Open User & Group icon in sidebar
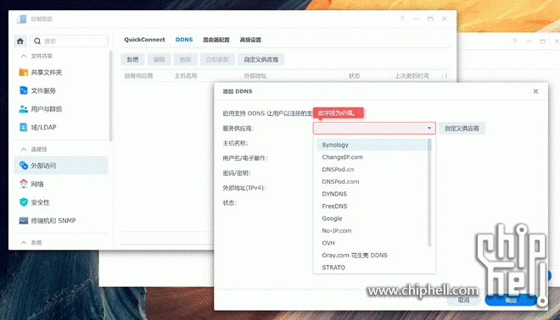 click(x=24, y=109)
